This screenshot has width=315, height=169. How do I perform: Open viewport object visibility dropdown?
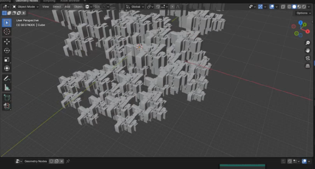252,7
